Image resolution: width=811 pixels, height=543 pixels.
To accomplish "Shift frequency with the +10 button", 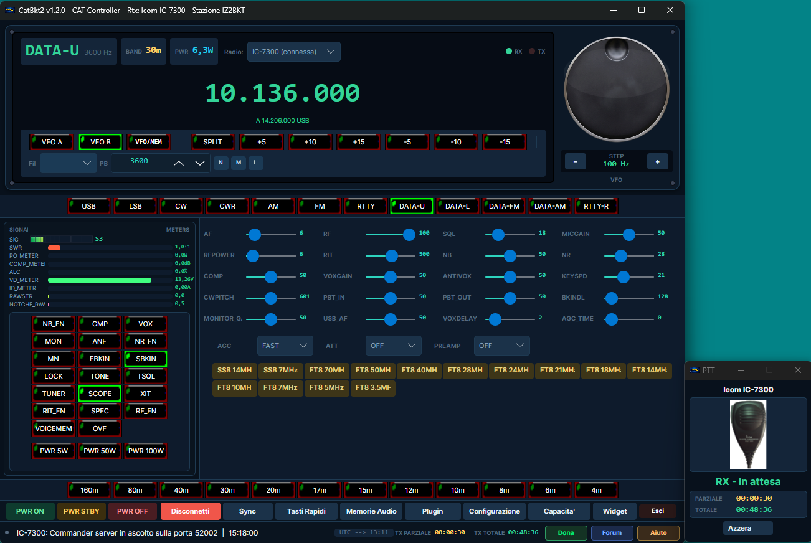I will tap(310, 142).
